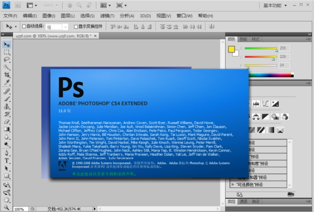The height and width of the screenshot is (212, 314).
Task: Click the 100% zoom field in status bar
Action: pyautogui.click(x=21, y=209)
